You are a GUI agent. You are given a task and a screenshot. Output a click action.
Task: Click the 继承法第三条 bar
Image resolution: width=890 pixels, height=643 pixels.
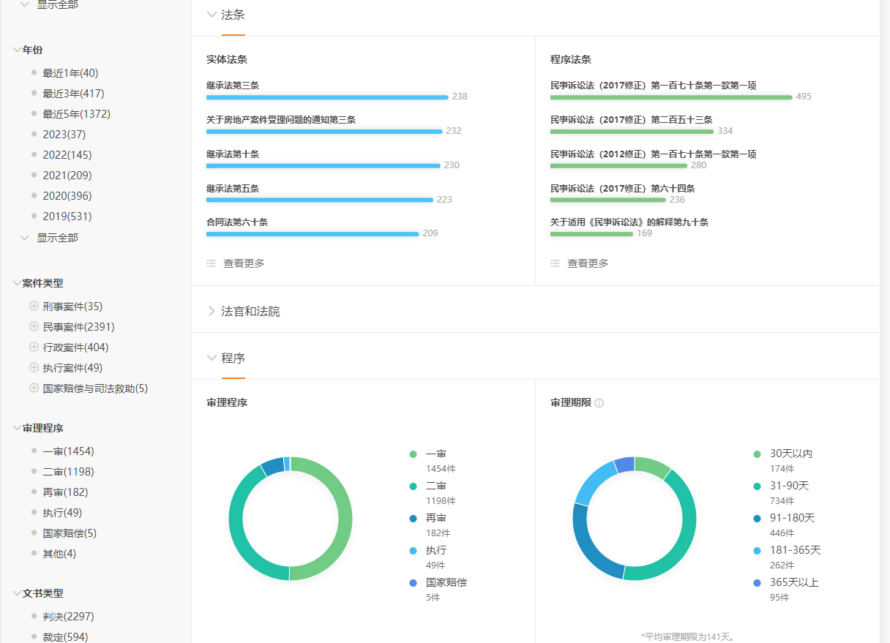click(x=327, y=97)
